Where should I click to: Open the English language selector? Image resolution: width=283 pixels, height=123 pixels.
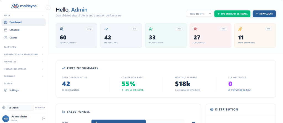[x=20, y=108]
